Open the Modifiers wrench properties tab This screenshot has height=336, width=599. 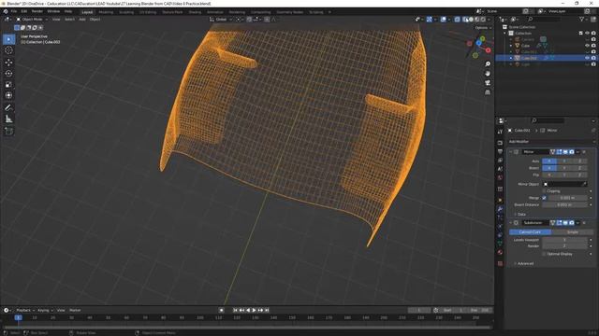pyautogui.click(x=500, y=209)
